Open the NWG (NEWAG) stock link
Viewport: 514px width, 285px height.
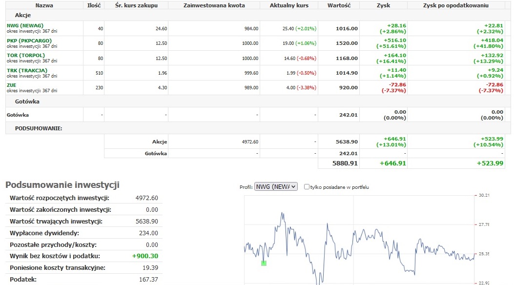(x=25, y=25)
